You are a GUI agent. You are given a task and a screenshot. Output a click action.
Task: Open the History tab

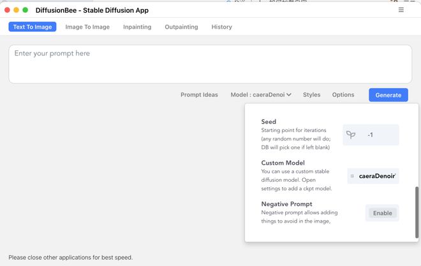[x=221, y=27]
